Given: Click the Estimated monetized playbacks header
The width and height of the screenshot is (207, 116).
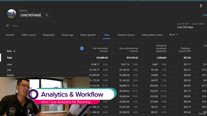Looking at the screenshot, I should 161,48.
